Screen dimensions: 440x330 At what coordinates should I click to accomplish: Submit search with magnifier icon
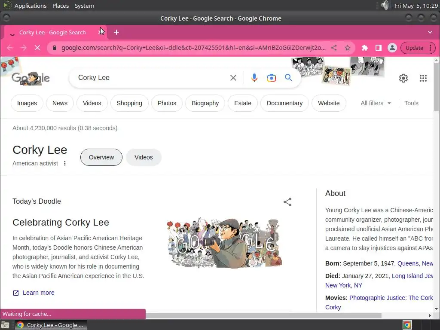288,78
